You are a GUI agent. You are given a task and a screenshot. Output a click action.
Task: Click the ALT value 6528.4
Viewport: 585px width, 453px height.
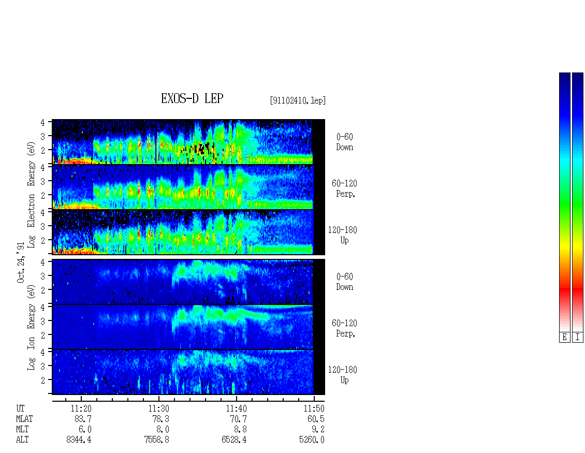235,440
